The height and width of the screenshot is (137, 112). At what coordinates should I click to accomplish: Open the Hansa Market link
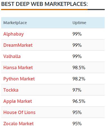(18, 68)
